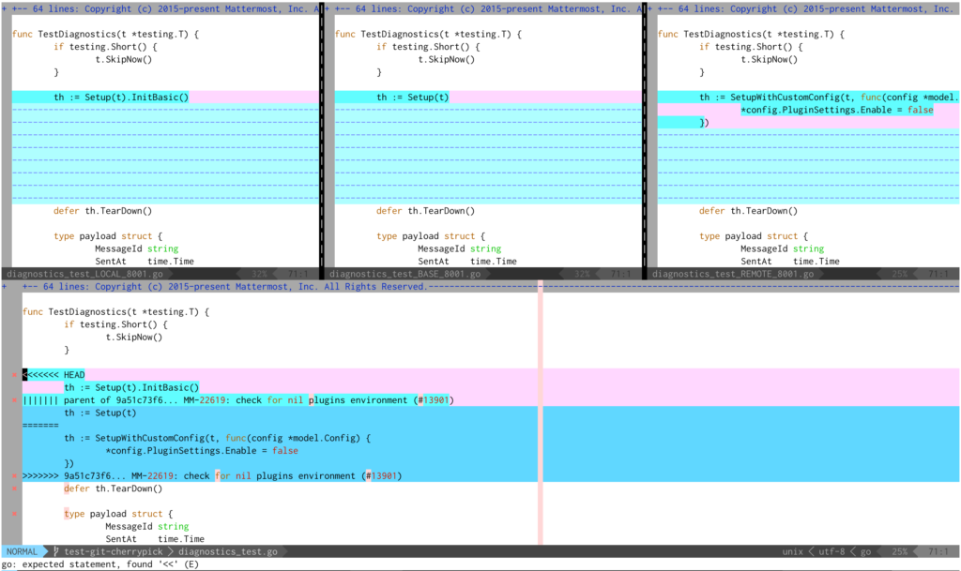This screenshot has width=961, height=571.
Task: Expand the folded 64 lines text in the LOCAL pane
Action: 166,8
